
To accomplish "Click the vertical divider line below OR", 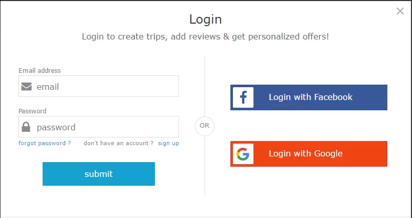I will point(205,166).
